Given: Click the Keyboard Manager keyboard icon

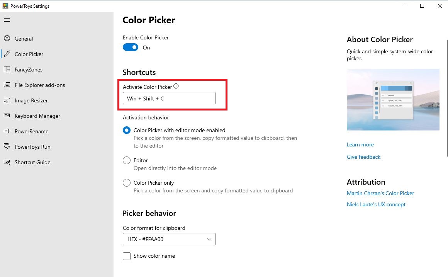Looking at the screenshot, I should pyautogui.click(x=7, y=116).
